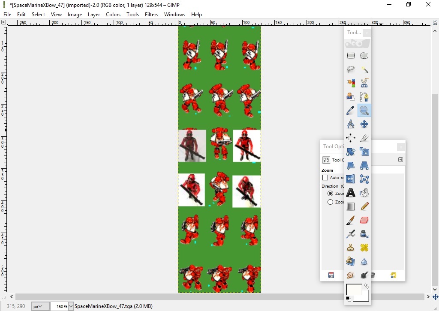Save tool preset in Tool Options

[x=331, y=275]
